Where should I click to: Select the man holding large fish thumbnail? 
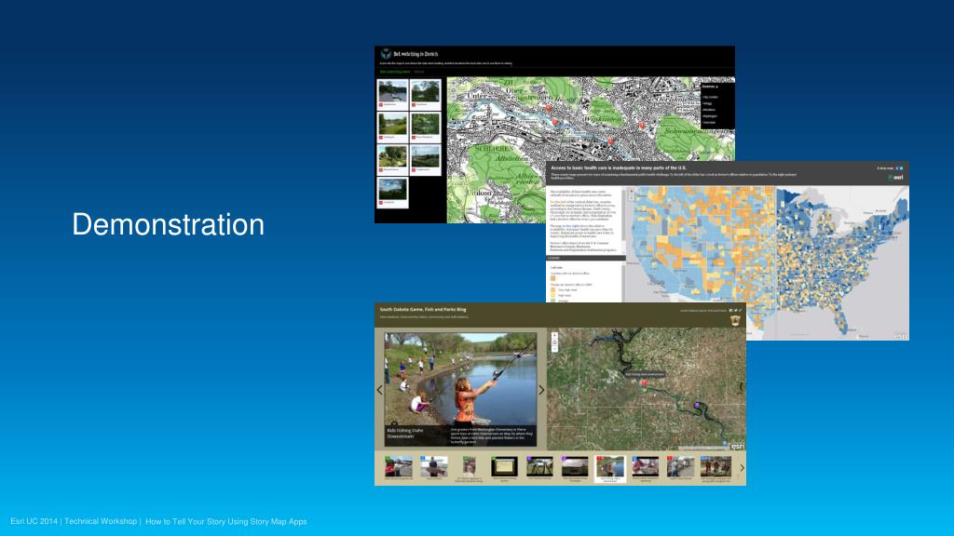(x=434, y=467)
